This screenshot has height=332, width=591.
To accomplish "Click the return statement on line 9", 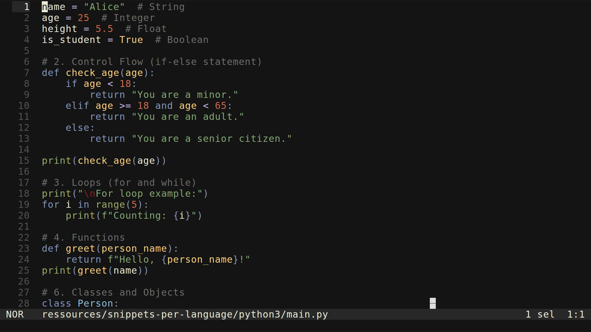I will 108,95.
